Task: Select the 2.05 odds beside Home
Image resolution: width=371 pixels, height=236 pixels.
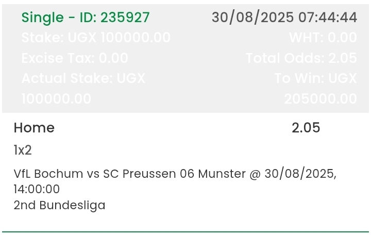Action: (x=306, y=128)
